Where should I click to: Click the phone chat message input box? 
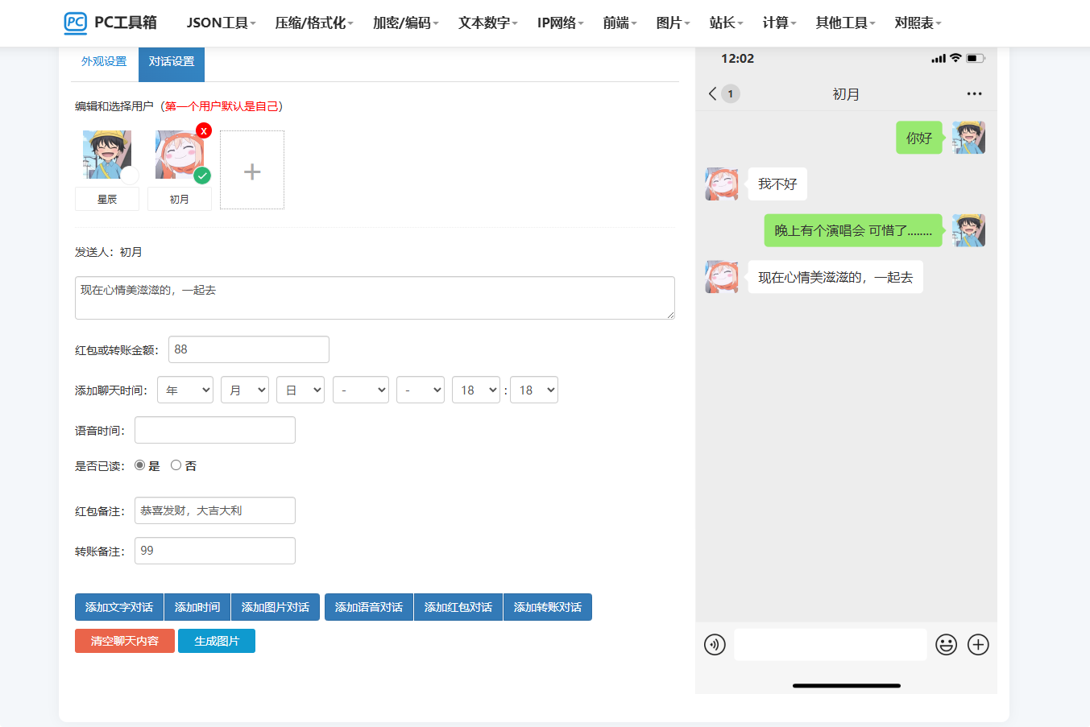tap(831, 645)
